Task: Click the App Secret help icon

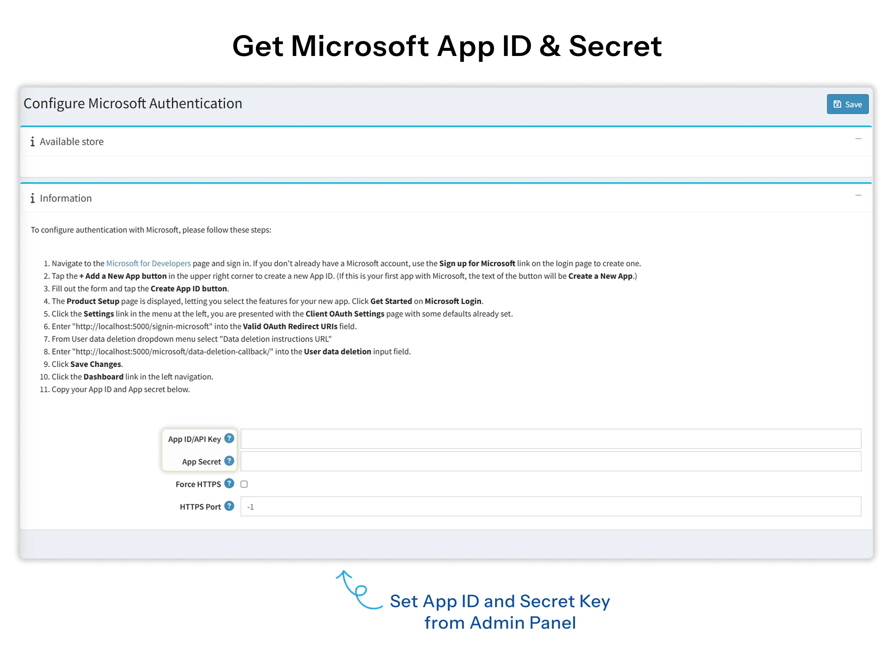Action: (229, 461)
